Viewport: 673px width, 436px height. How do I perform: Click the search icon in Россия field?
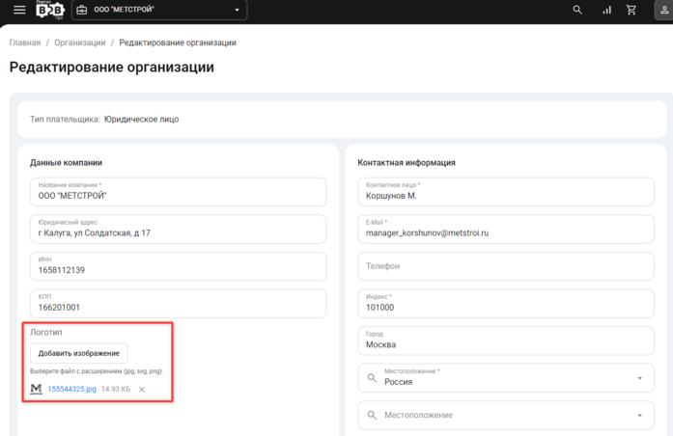click(x=372, y=378)
